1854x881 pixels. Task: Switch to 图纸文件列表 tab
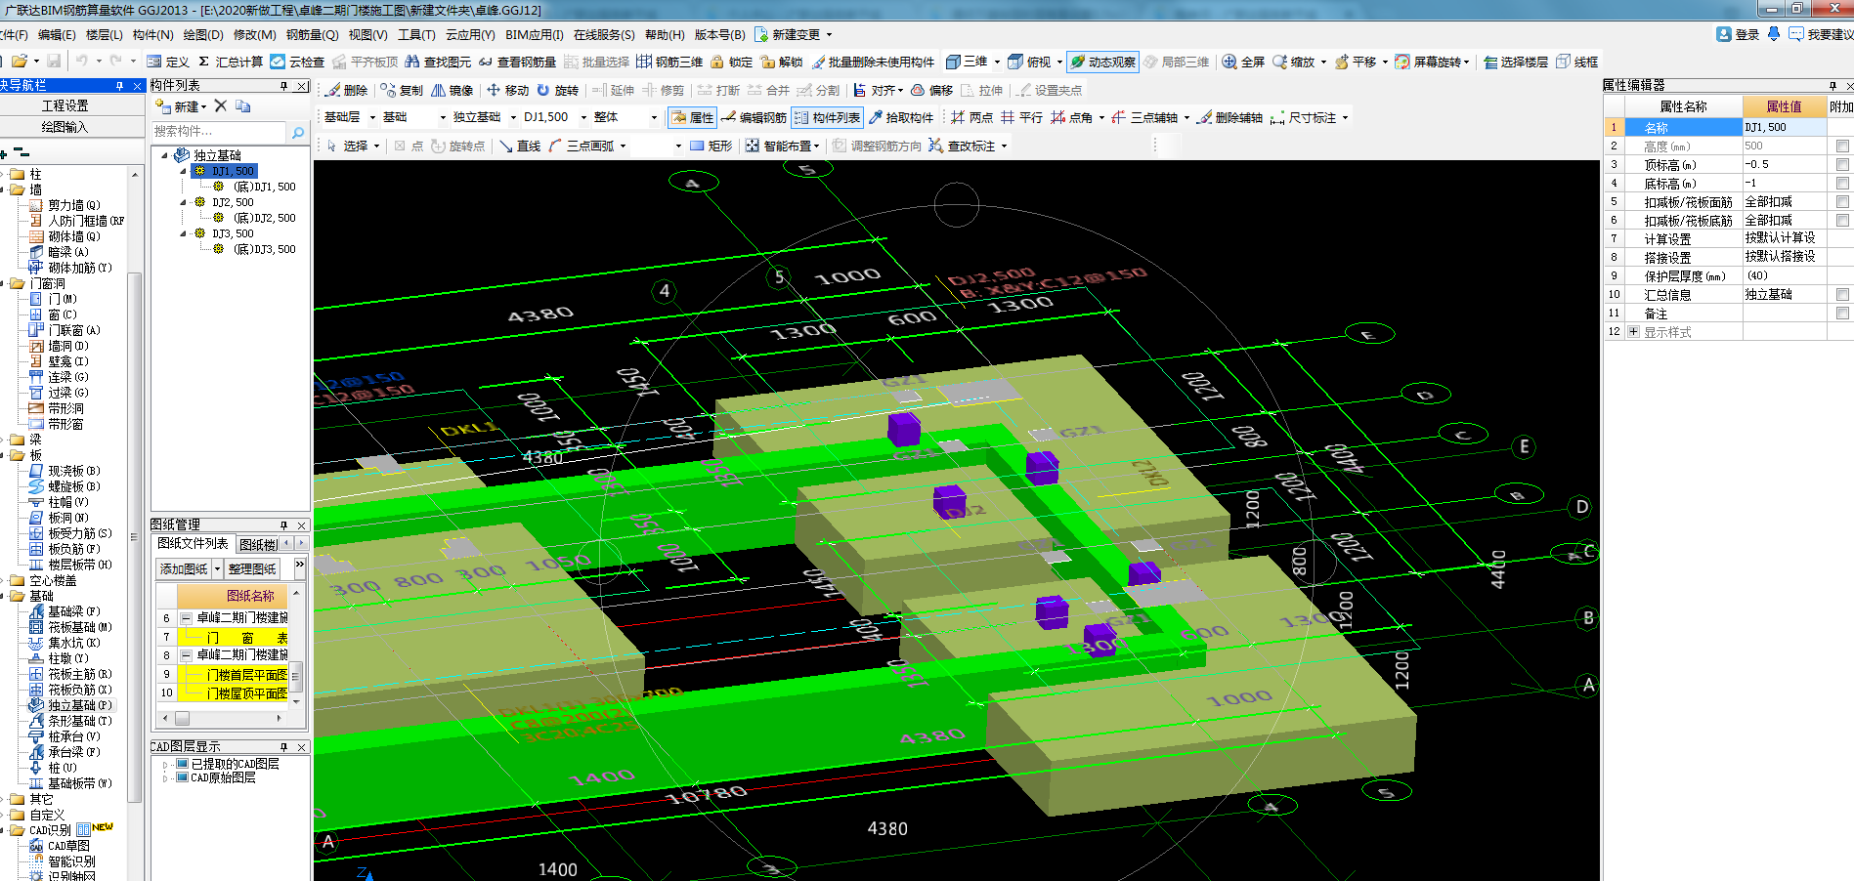coord(193,543)
